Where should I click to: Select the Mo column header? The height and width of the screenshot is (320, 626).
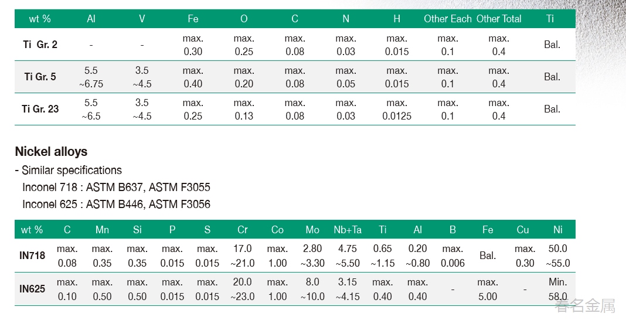[312, 230]
